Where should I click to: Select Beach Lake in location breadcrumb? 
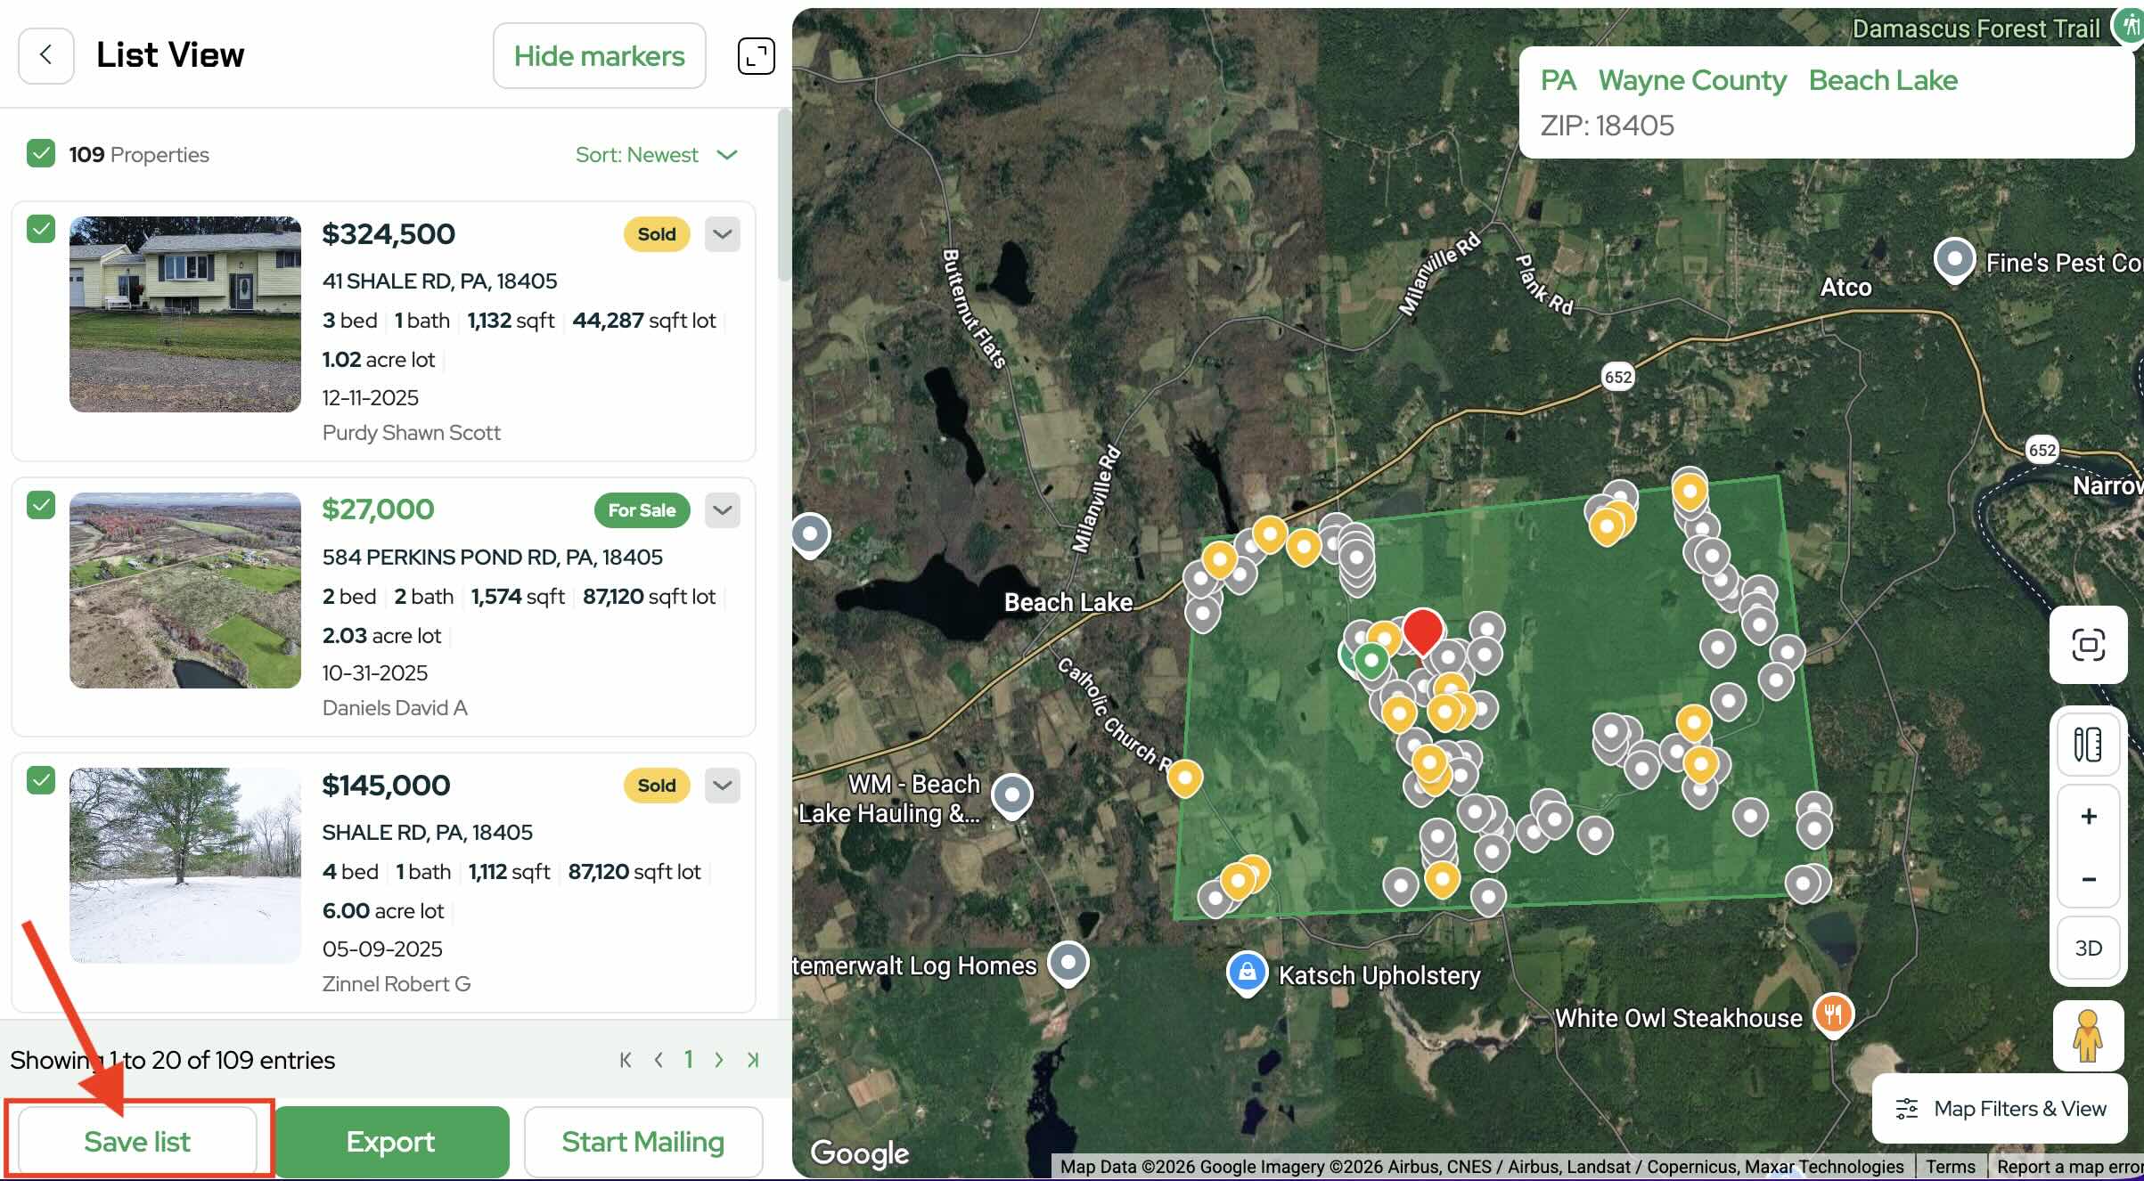(1883, 80)
